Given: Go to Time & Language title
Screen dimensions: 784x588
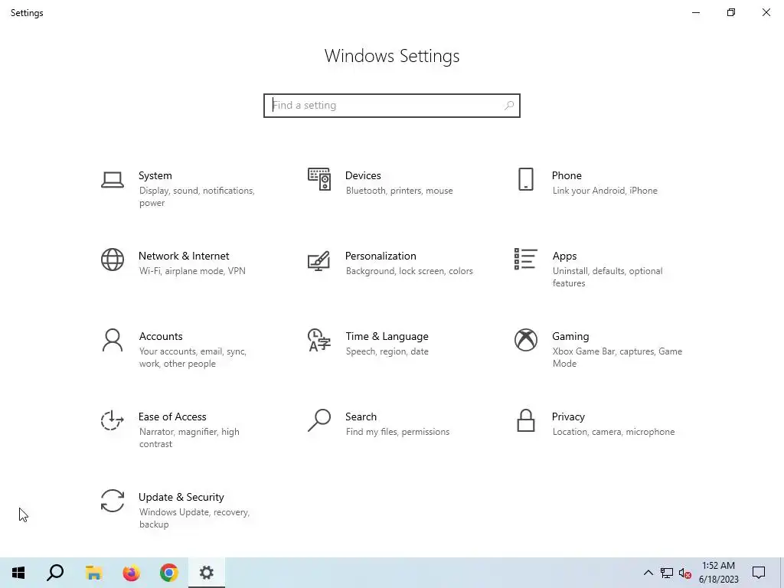Looking at the screenshot, I should pos(387,337).
